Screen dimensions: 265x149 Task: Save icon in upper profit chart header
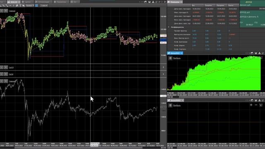point(256,53)
